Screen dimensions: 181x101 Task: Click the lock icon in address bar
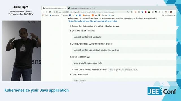(x=54, y=12)
